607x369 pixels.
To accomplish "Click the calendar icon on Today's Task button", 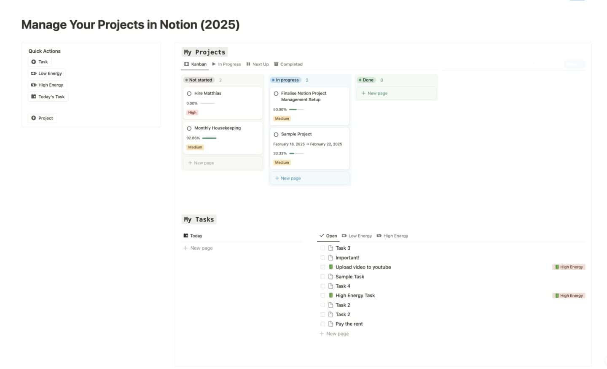I will click(x=34, y=97).
